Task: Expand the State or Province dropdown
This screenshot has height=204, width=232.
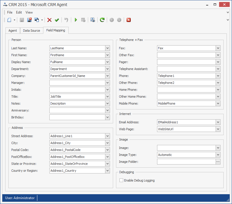Action: click(108, 164)
